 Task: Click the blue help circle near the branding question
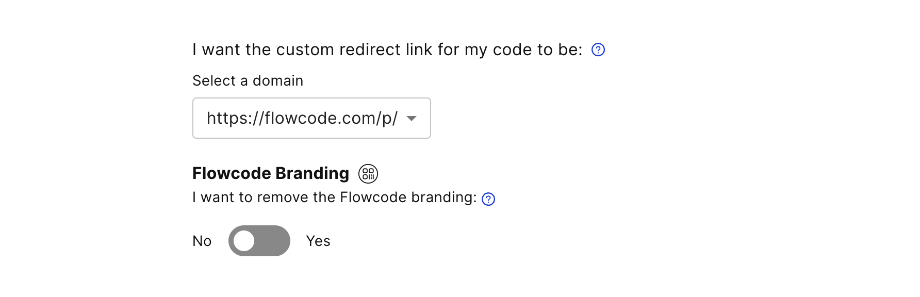click(x=488, y=198)
